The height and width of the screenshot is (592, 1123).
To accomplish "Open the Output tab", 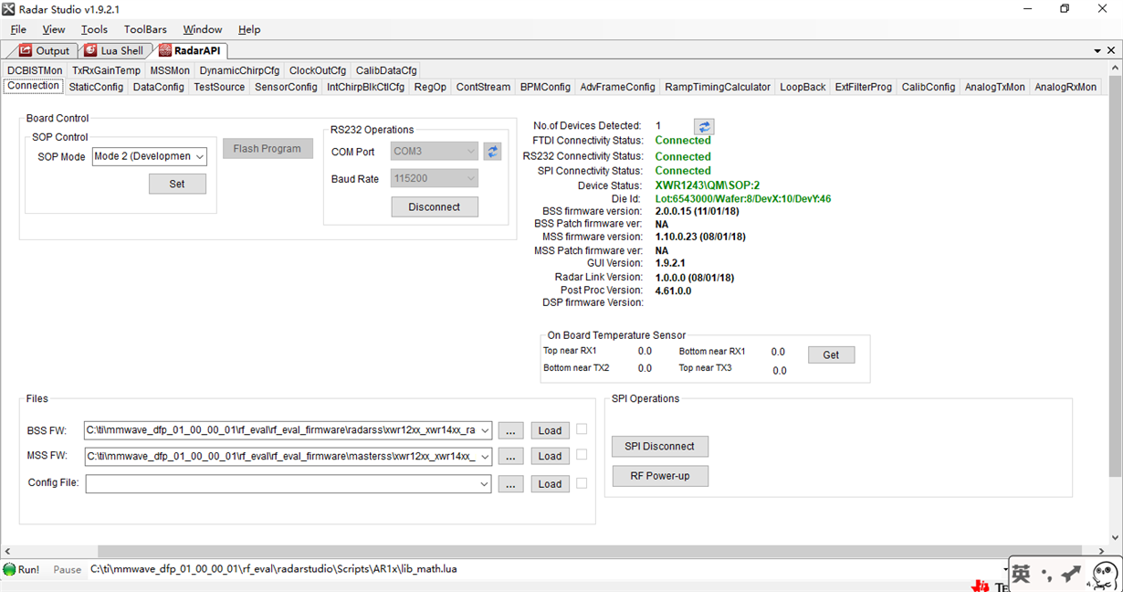I will tap(44, 51).
